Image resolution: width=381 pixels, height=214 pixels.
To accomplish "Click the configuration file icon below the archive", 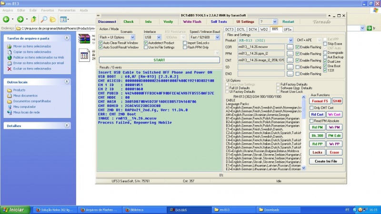I will click(84, 55).
